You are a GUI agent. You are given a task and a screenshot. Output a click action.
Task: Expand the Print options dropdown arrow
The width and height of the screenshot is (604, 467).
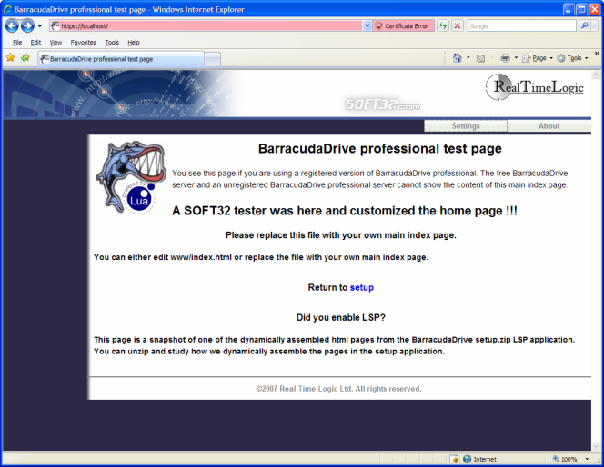coord(516,58)
